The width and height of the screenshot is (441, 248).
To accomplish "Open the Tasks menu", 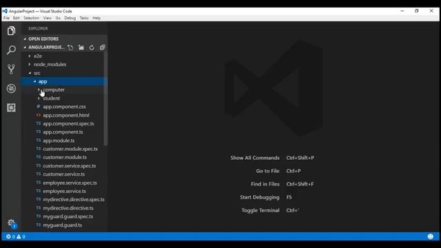I will [84, 18].
